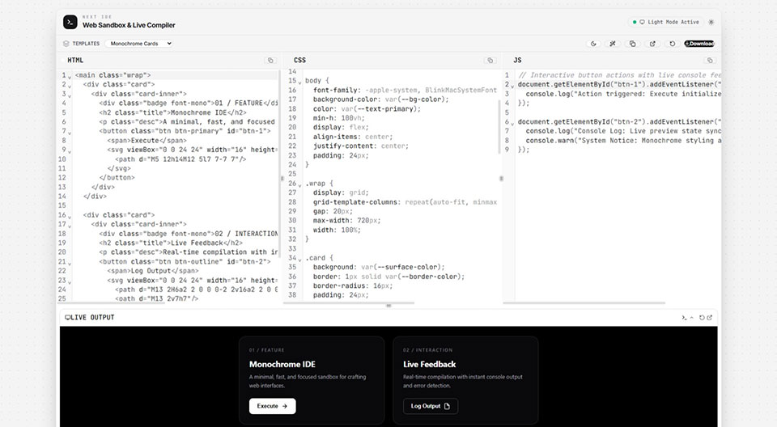The image size is (777, 427).
Task: Click the JS panel header label
Action: tap(517, 61)
